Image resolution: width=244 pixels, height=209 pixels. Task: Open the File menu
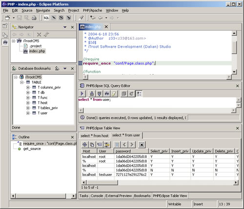5,11
